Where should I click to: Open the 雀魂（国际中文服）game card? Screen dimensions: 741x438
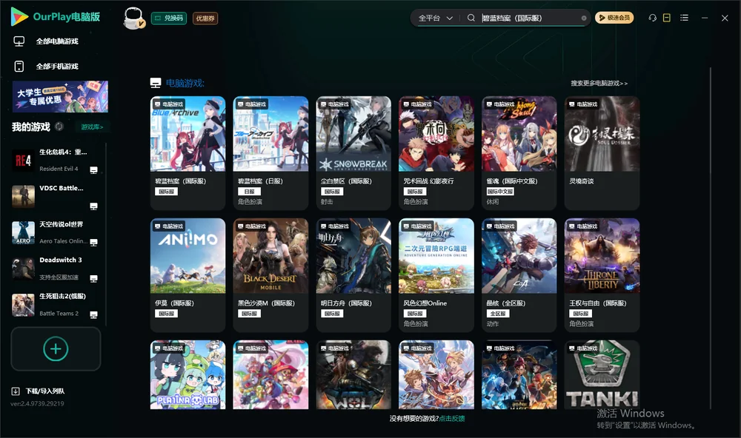point(519,153)
